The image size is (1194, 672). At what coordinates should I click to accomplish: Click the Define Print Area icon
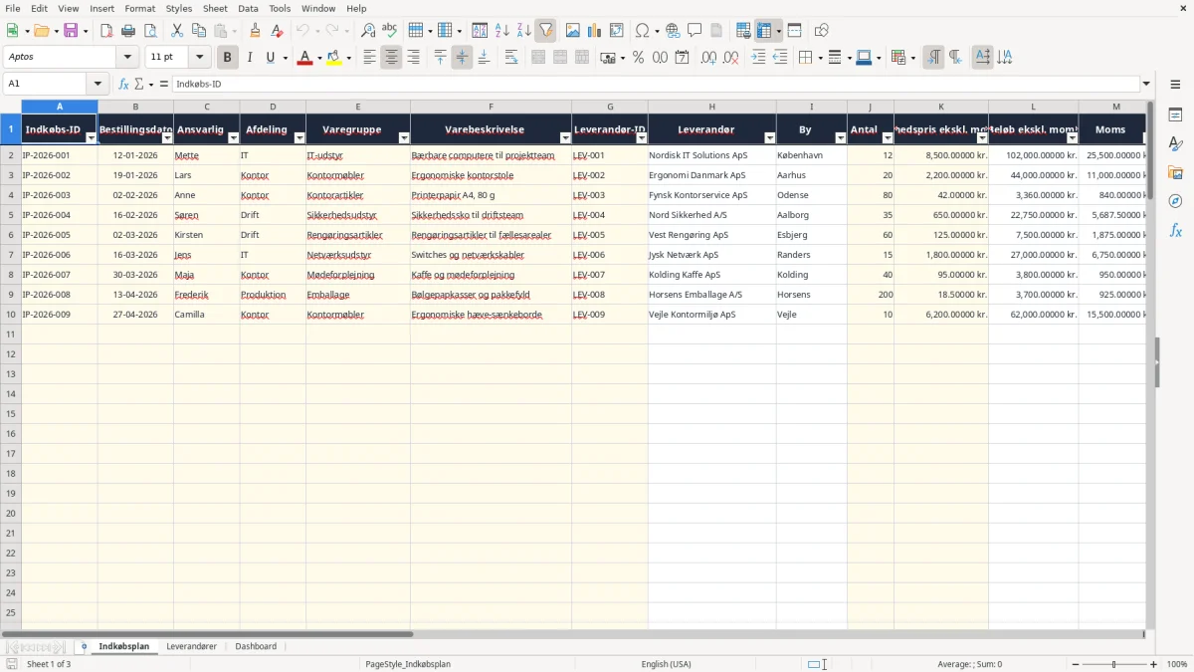pyautogui.click(x=743, y=31)
